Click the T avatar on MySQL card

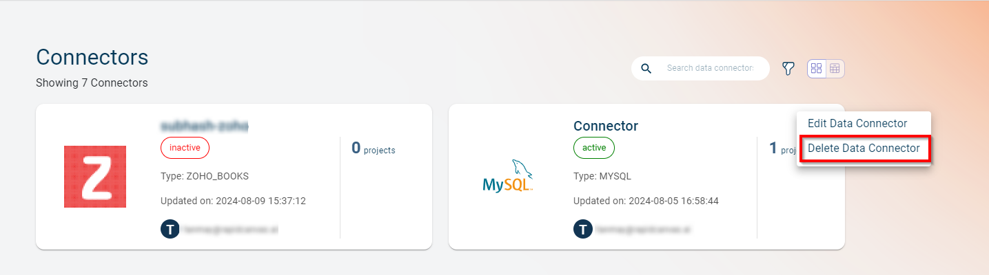pos(582,229)
